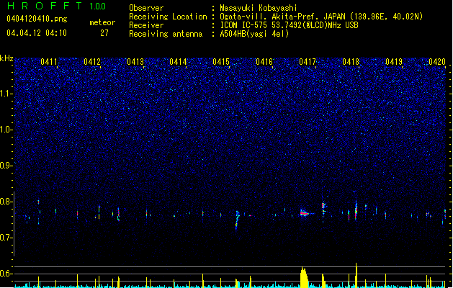Select the file name 0404120410.png
Screen dimensions: 453x288
(x=37, y=19)
